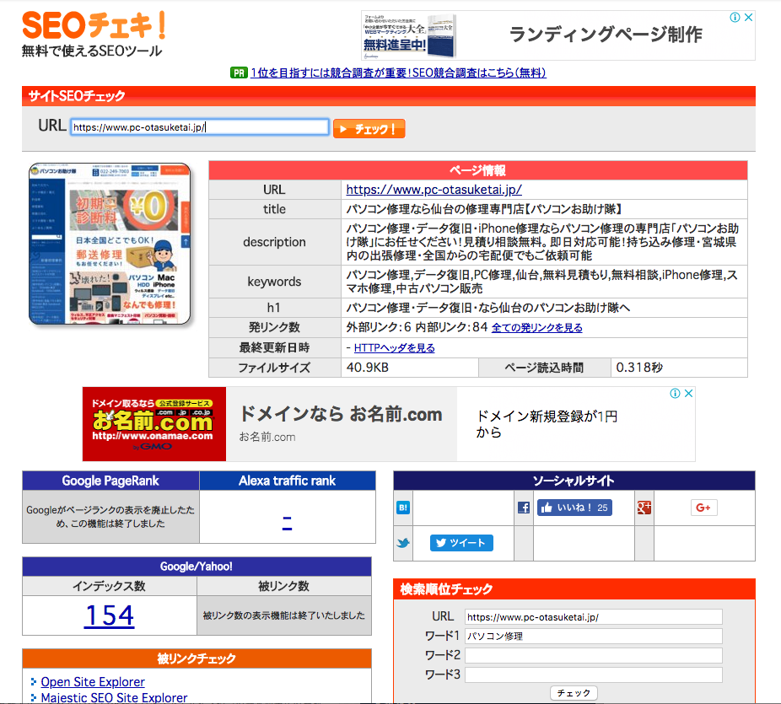Click the 40.9KB file size value
The image size is (781, 704).
368,368
